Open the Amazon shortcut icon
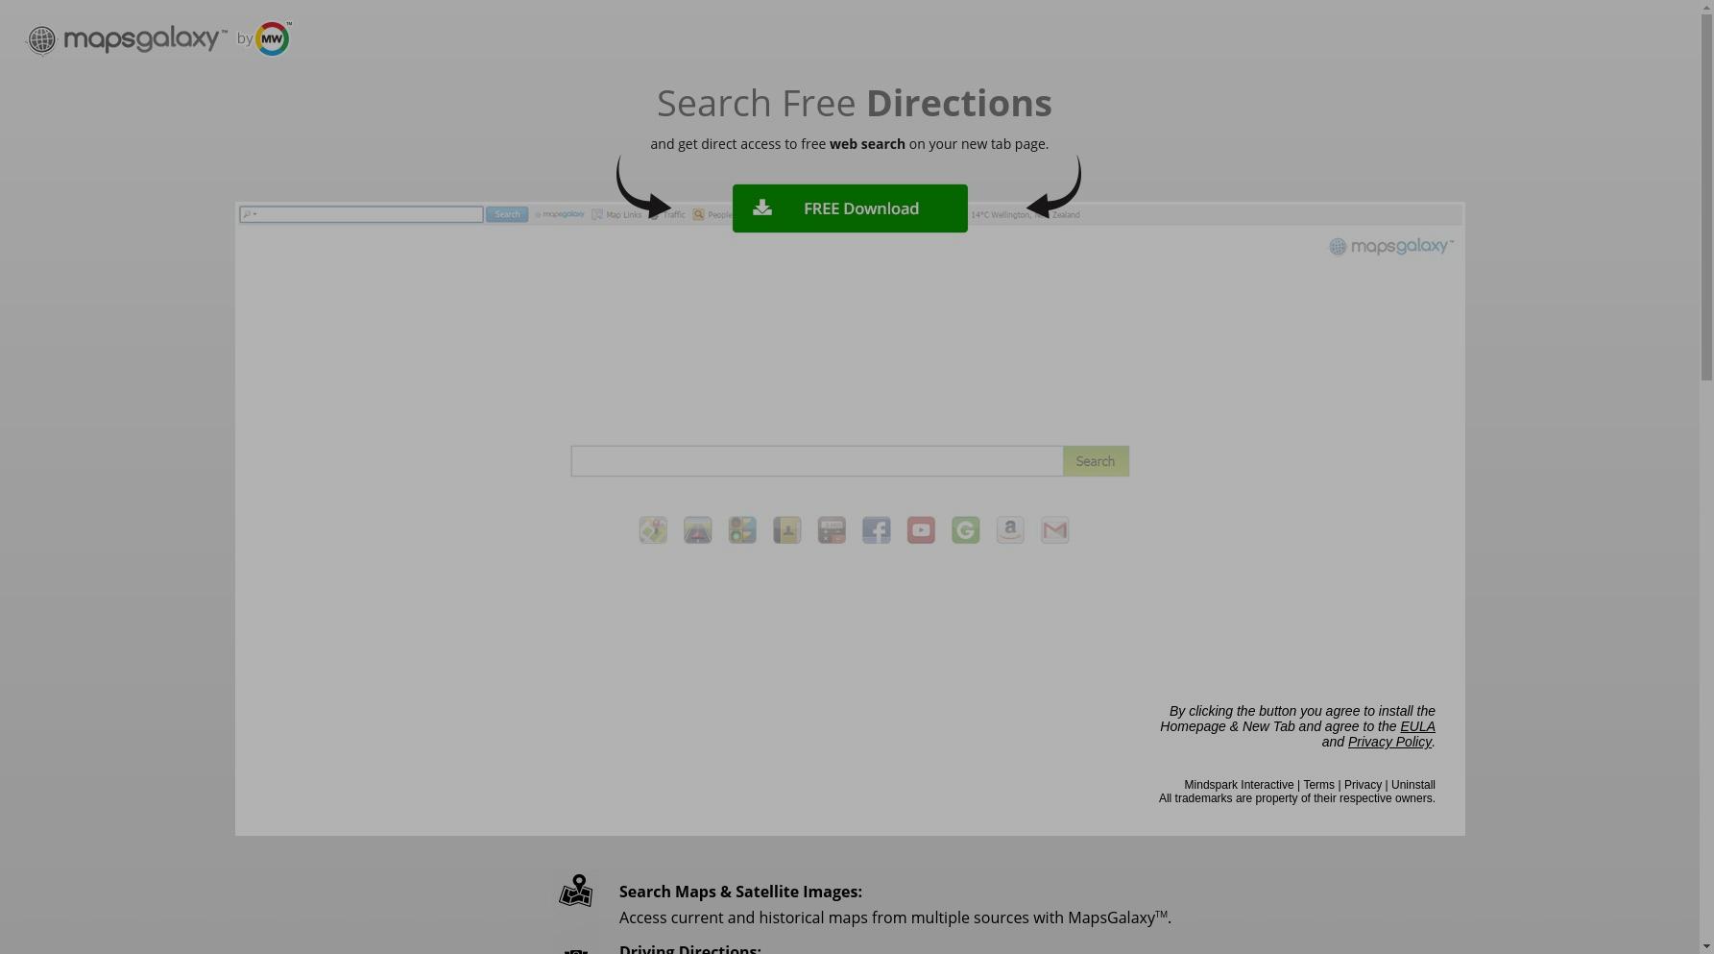 tap(1010, 530)
